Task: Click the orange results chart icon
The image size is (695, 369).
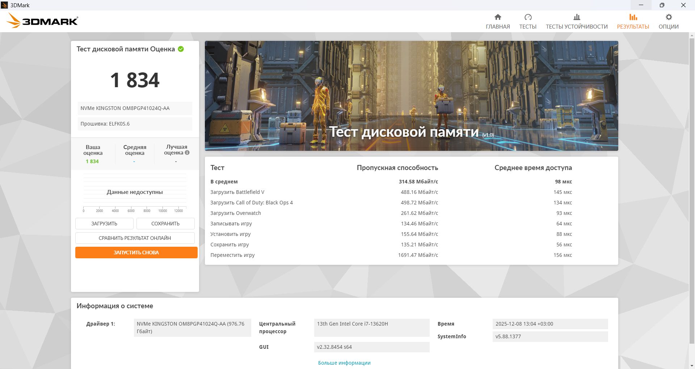Action: (633, 17)
